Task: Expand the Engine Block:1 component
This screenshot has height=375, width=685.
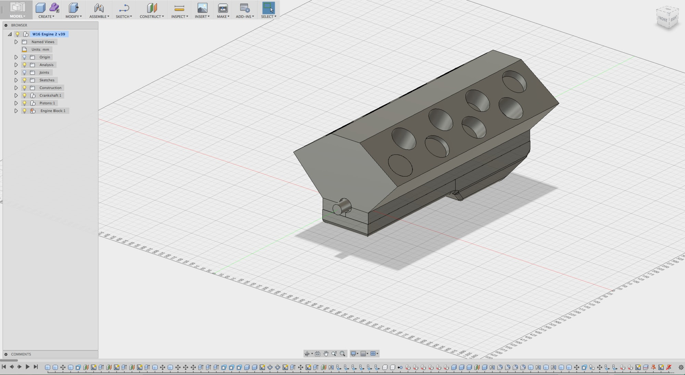Action: click(16, 111)
